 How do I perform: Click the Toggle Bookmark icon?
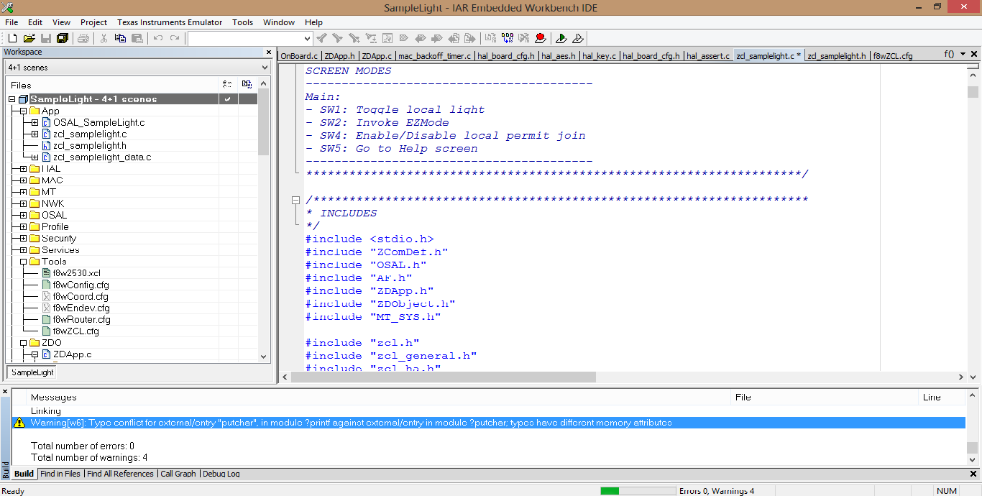403,38
